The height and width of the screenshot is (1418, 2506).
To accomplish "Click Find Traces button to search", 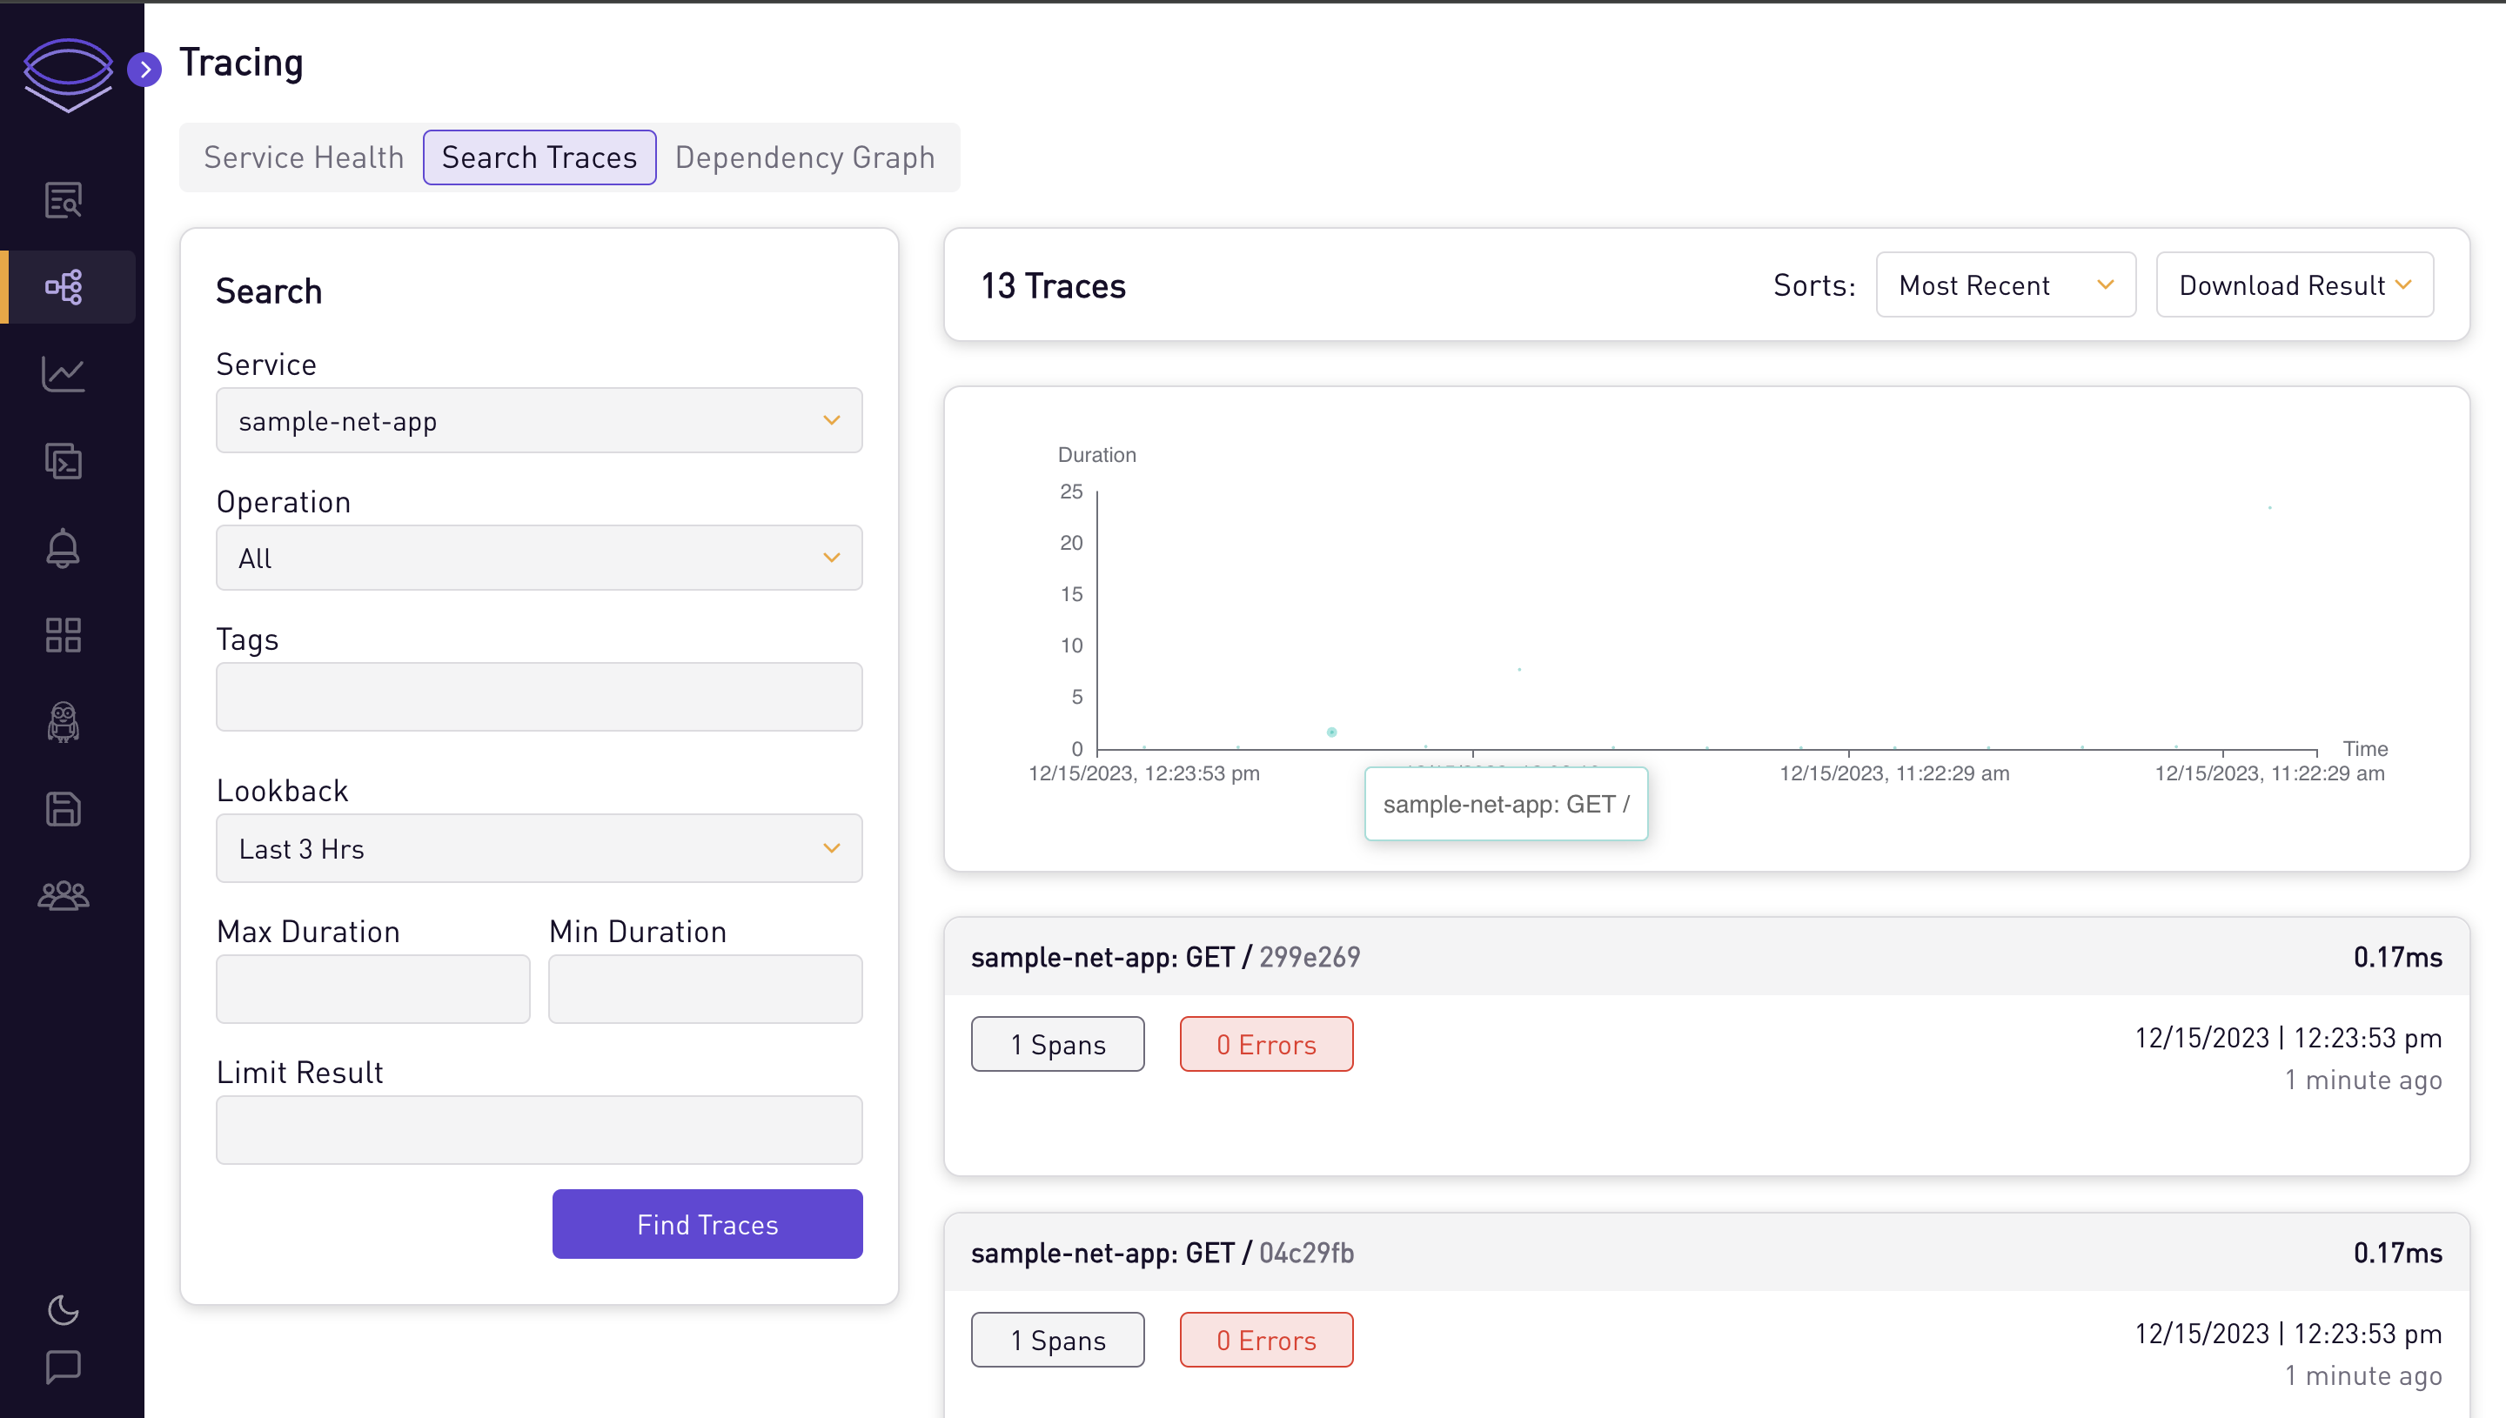I will (x=707, y=1223).
